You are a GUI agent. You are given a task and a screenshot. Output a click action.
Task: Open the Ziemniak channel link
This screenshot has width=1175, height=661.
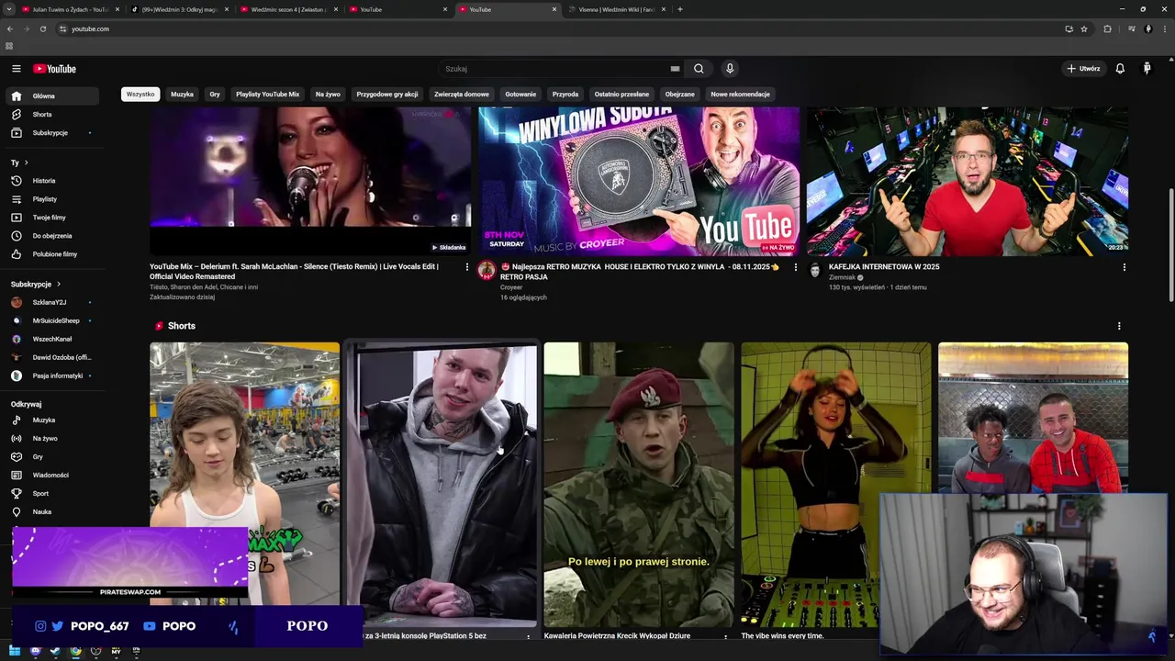(843, 277)
